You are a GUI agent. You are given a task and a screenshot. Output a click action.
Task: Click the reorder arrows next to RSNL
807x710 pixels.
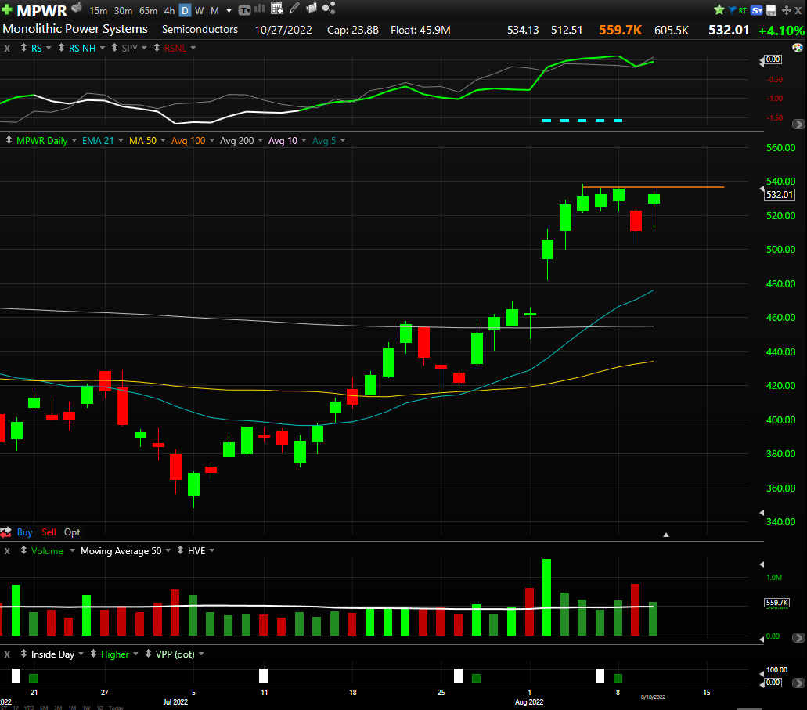pyautogui.click(x=157, y=48)
